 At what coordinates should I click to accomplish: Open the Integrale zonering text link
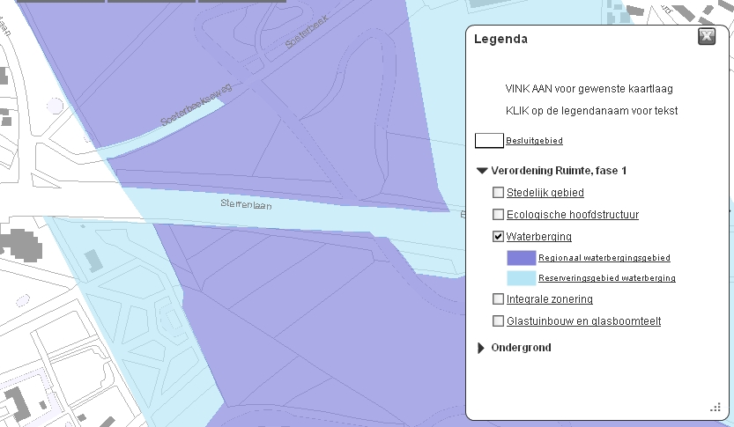(550, 298)
